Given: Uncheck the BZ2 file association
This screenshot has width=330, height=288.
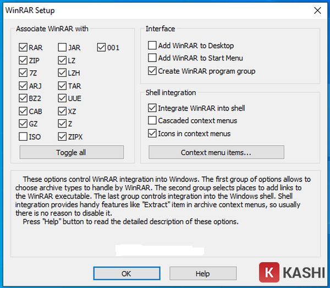Looking at the screenshot, I should pyautogui.click(x=23, y=98).
